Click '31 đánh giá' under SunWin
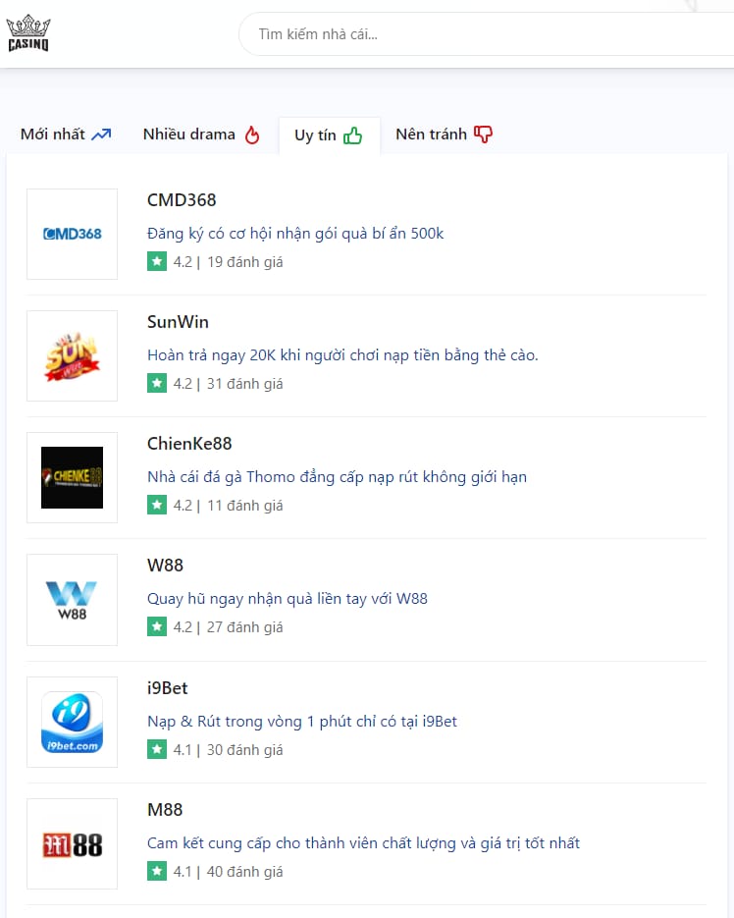Image resolution: width=734 pixels, height=918 pixels. click(x=244, y=384)
